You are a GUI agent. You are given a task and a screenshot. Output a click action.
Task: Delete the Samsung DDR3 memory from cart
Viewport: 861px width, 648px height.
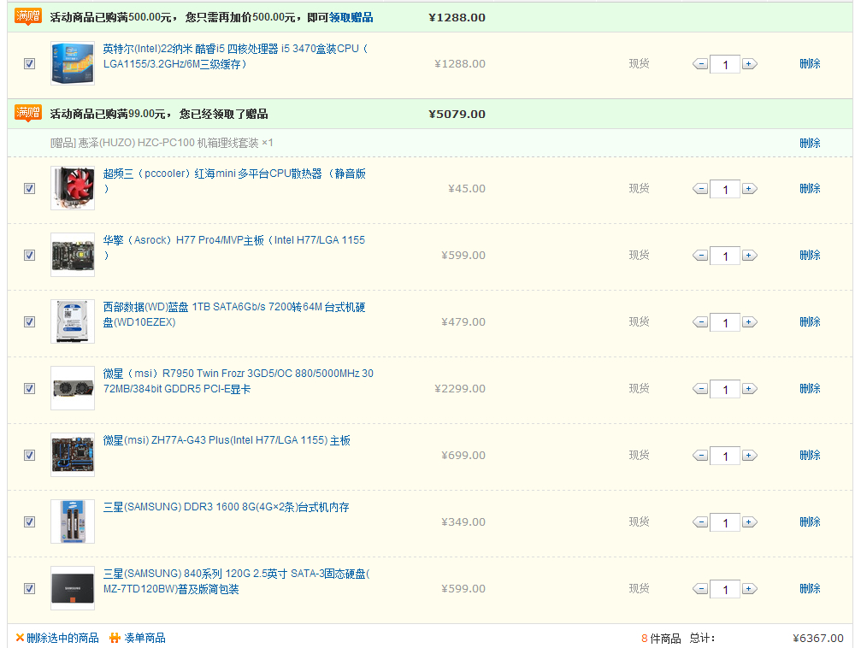tap(810, 521)
